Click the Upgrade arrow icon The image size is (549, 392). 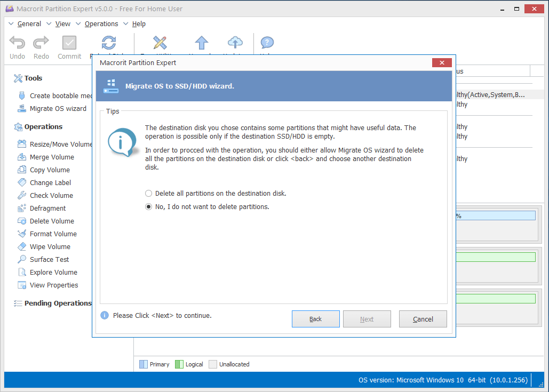(x=202, y=43)
